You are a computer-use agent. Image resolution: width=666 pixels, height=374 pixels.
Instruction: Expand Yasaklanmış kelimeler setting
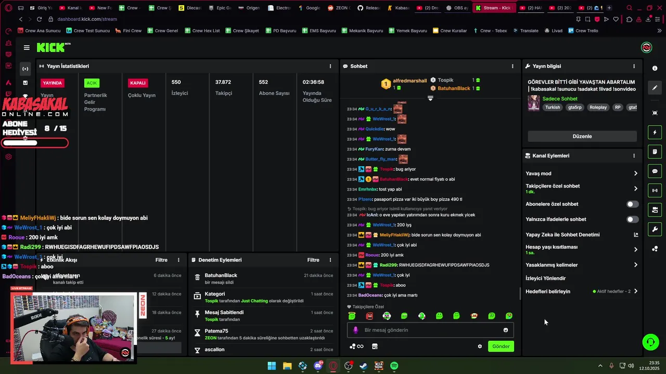(582, 265)
